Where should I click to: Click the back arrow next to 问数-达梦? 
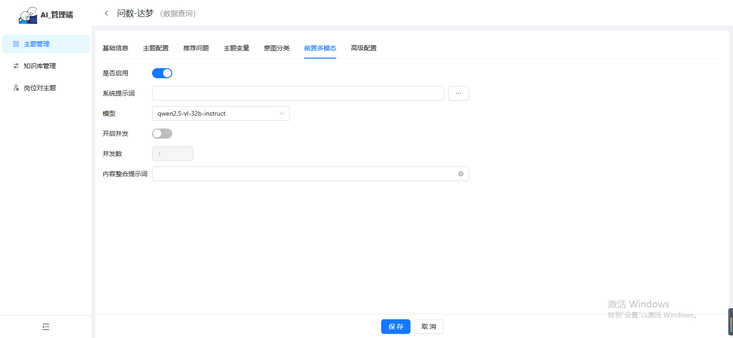pyautogui.click(x=106, y=13)
